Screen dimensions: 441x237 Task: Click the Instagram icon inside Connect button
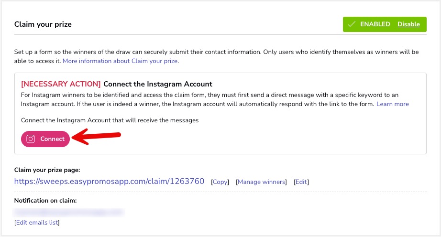click(31, 139)
